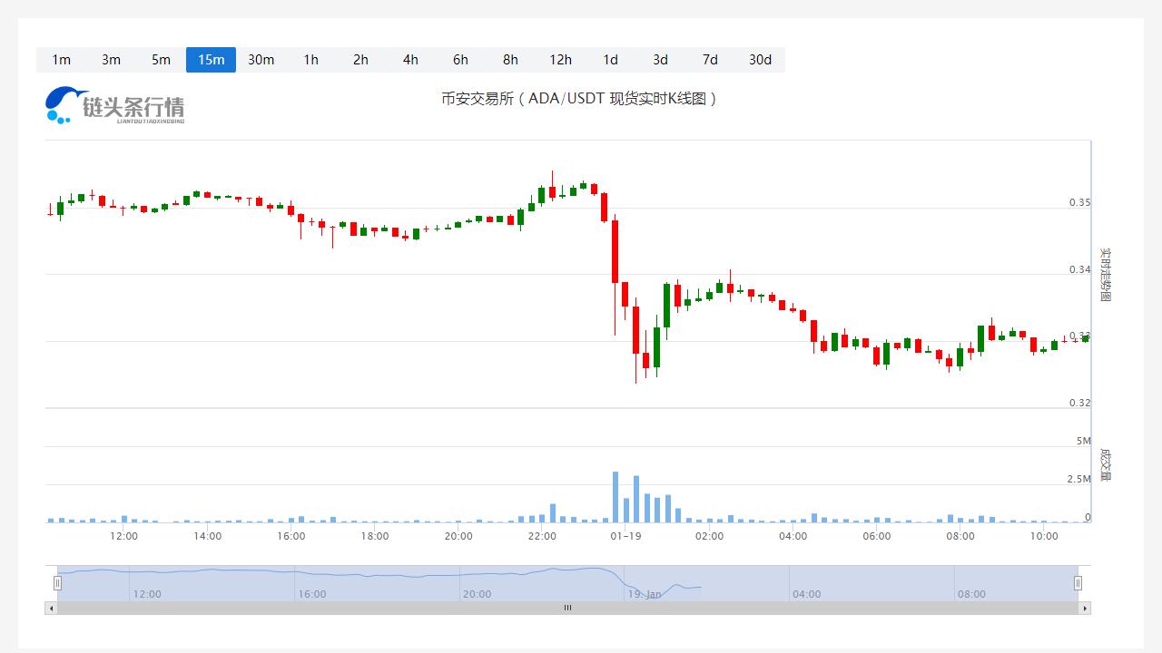Click the 08:00 time axis label

point(960,536)
